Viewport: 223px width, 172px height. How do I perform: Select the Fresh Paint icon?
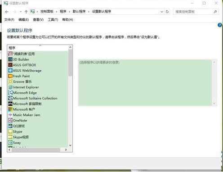tap(10, 76)
